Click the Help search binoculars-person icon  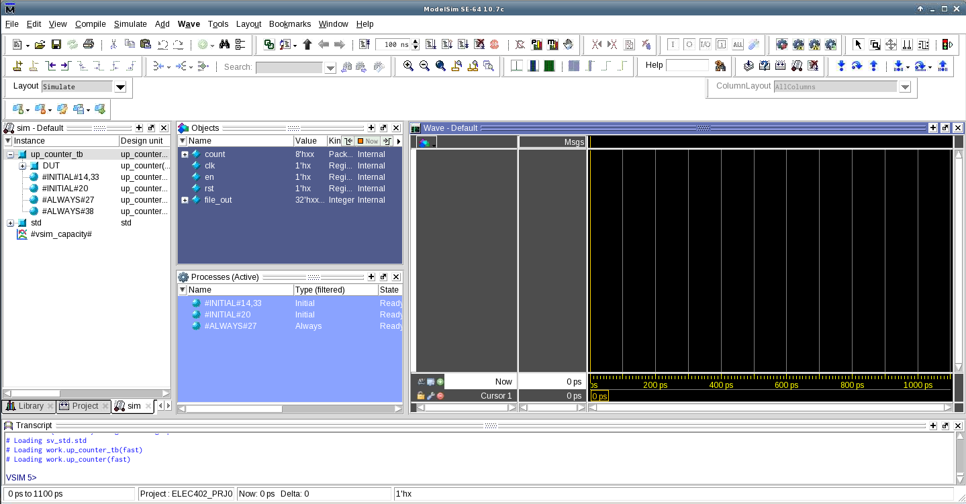(x=720, y=66)
